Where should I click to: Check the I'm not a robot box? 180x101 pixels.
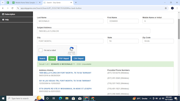[x=40, y=50]
